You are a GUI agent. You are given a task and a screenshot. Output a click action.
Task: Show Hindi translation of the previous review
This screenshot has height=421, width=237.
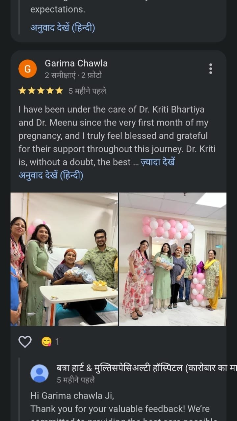[63, 28]
